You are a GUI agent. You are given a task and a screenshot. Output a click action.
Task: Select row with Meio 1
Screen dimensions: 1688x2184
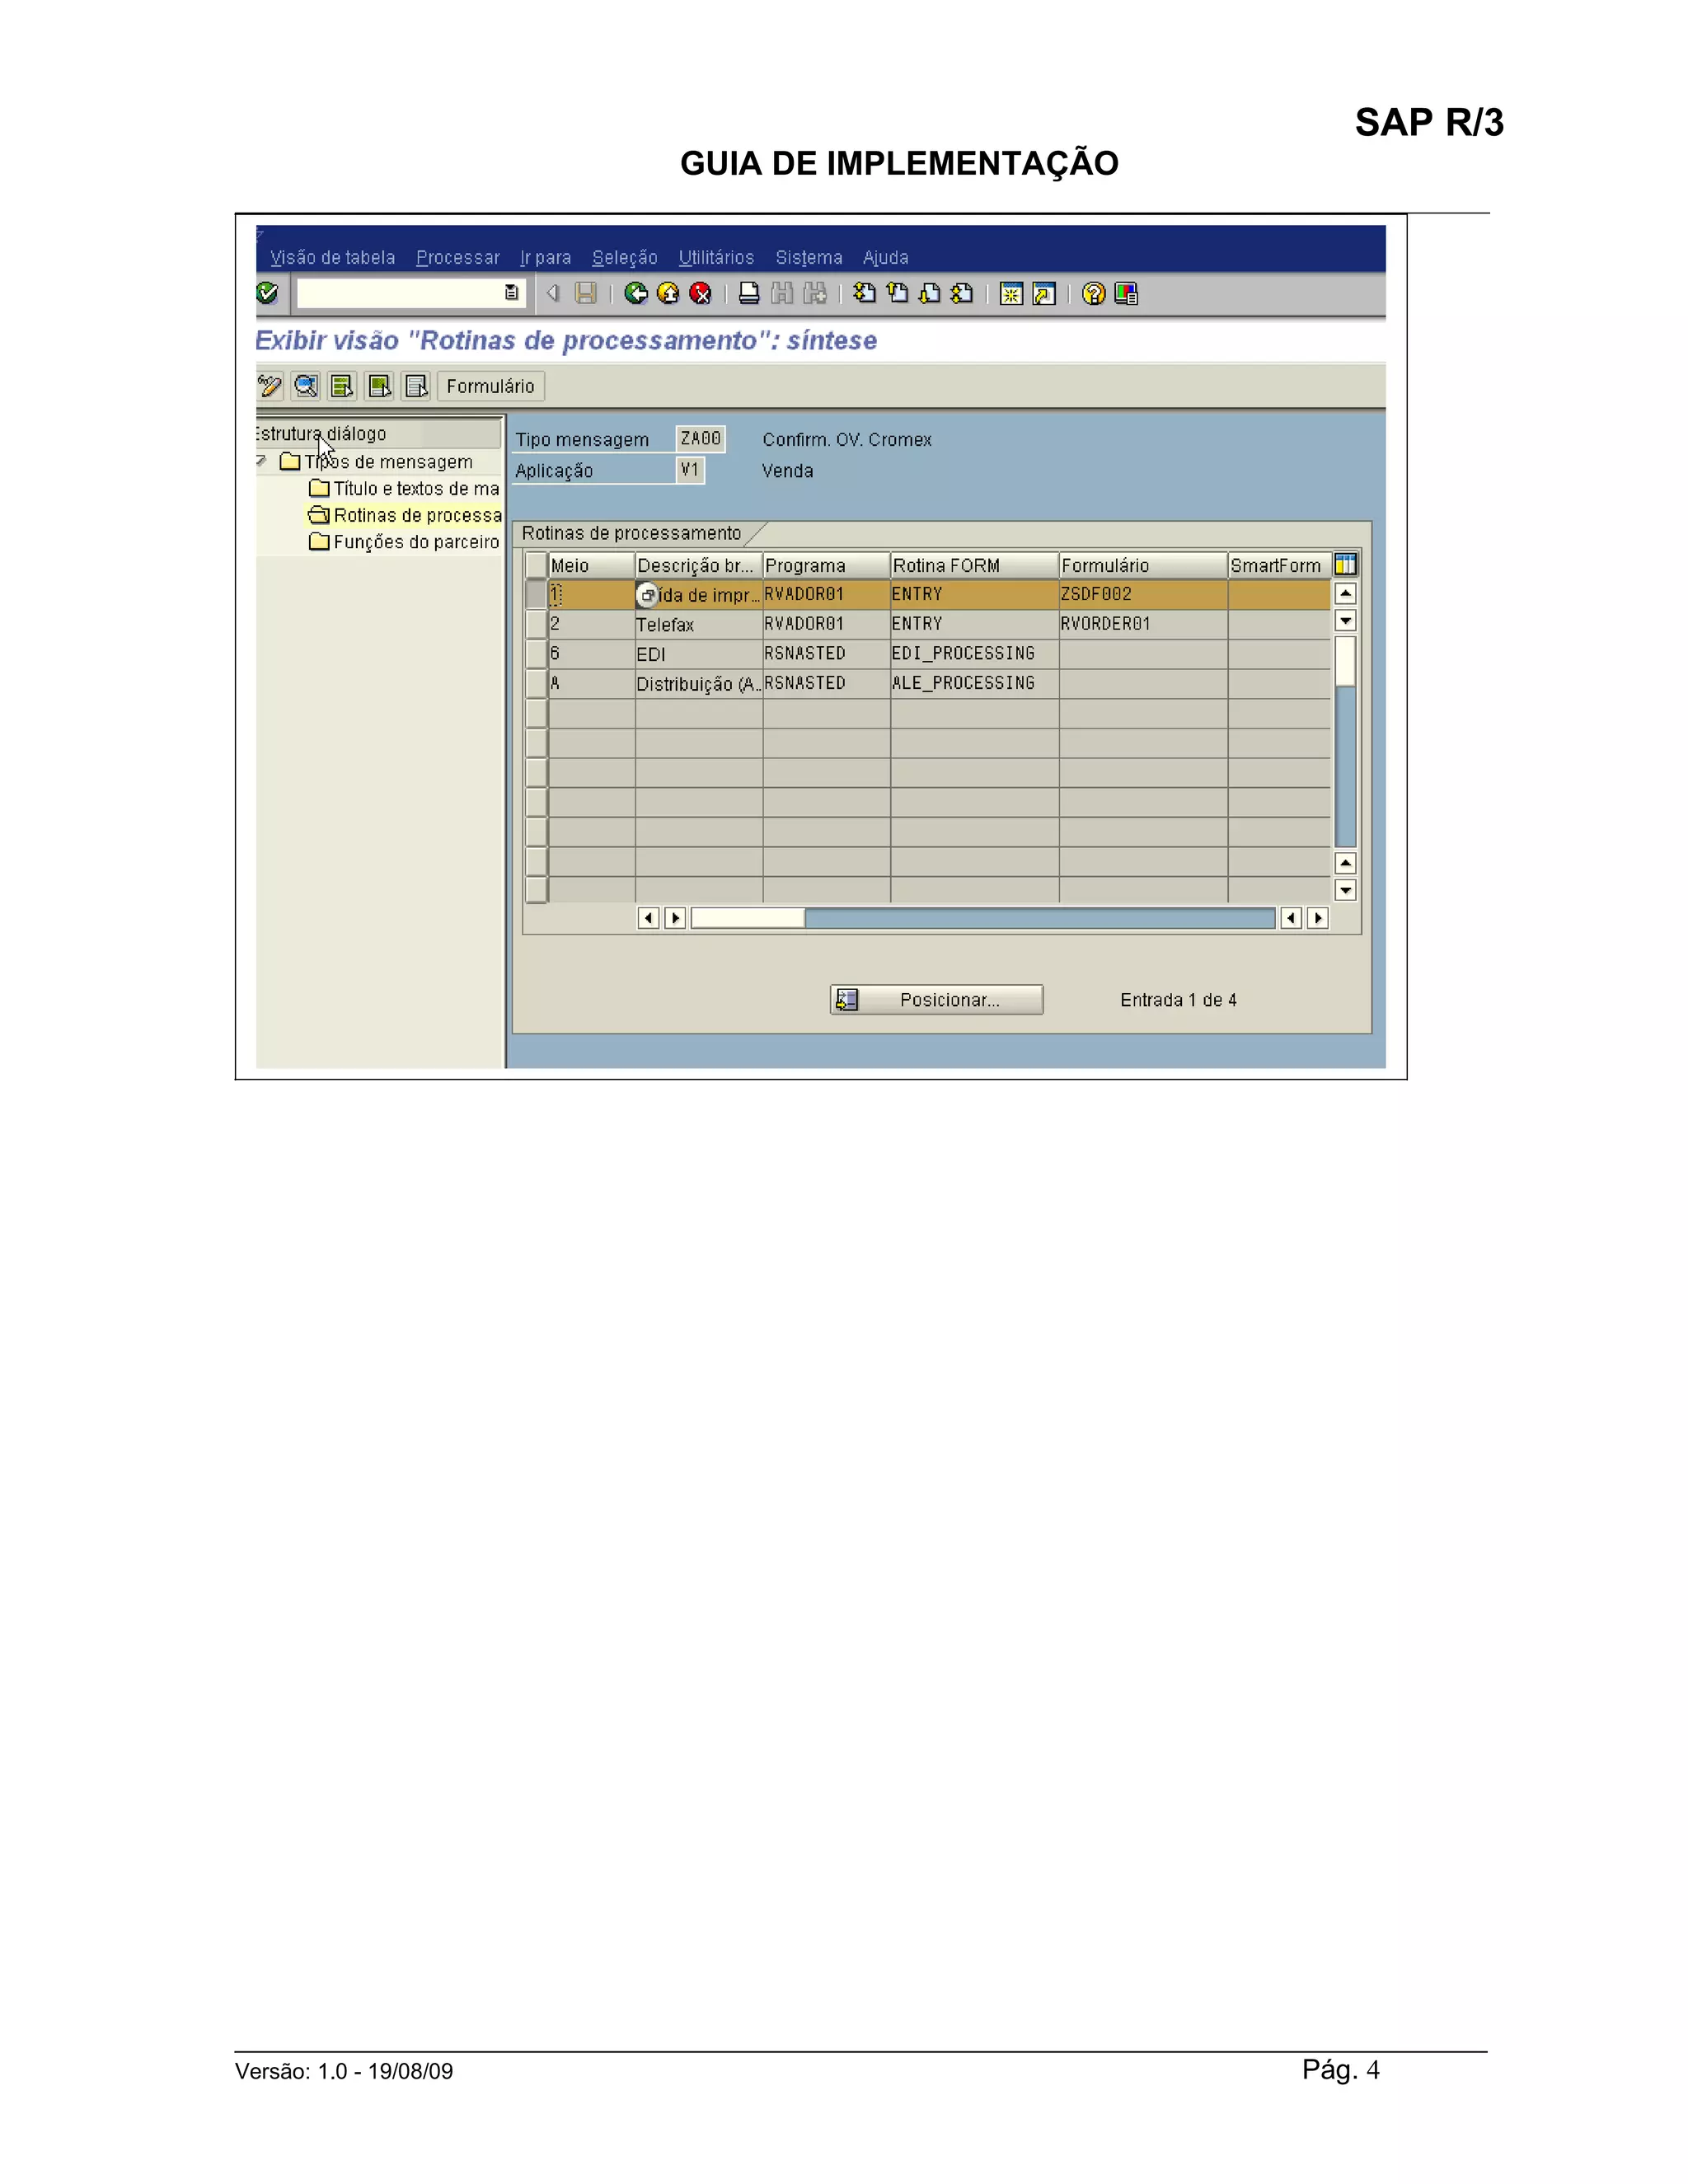point(537,594)
